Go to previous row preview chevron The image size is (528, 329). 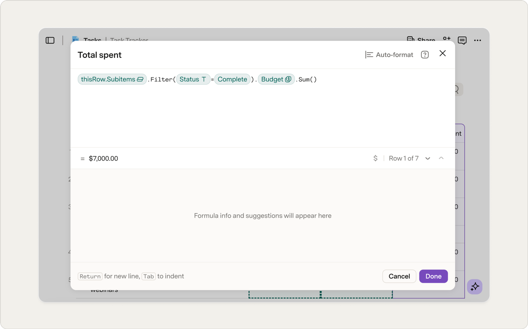(x=441, y=158)
